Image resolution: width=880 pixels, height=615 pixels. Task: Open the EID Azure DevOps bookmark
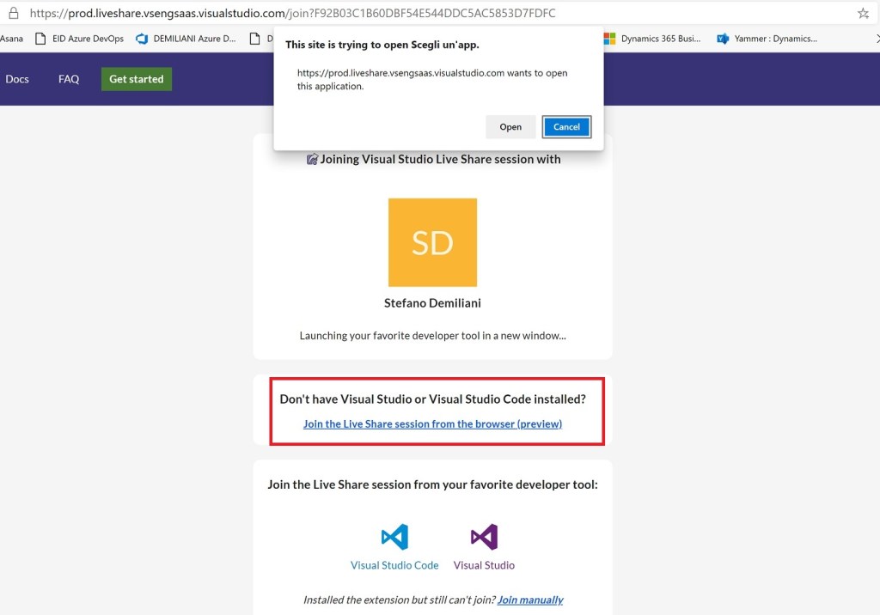pos(79,39)
